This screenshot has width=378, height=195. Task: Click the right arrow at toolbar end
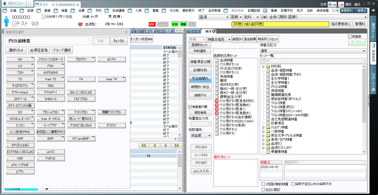click(x=337, y=11)
